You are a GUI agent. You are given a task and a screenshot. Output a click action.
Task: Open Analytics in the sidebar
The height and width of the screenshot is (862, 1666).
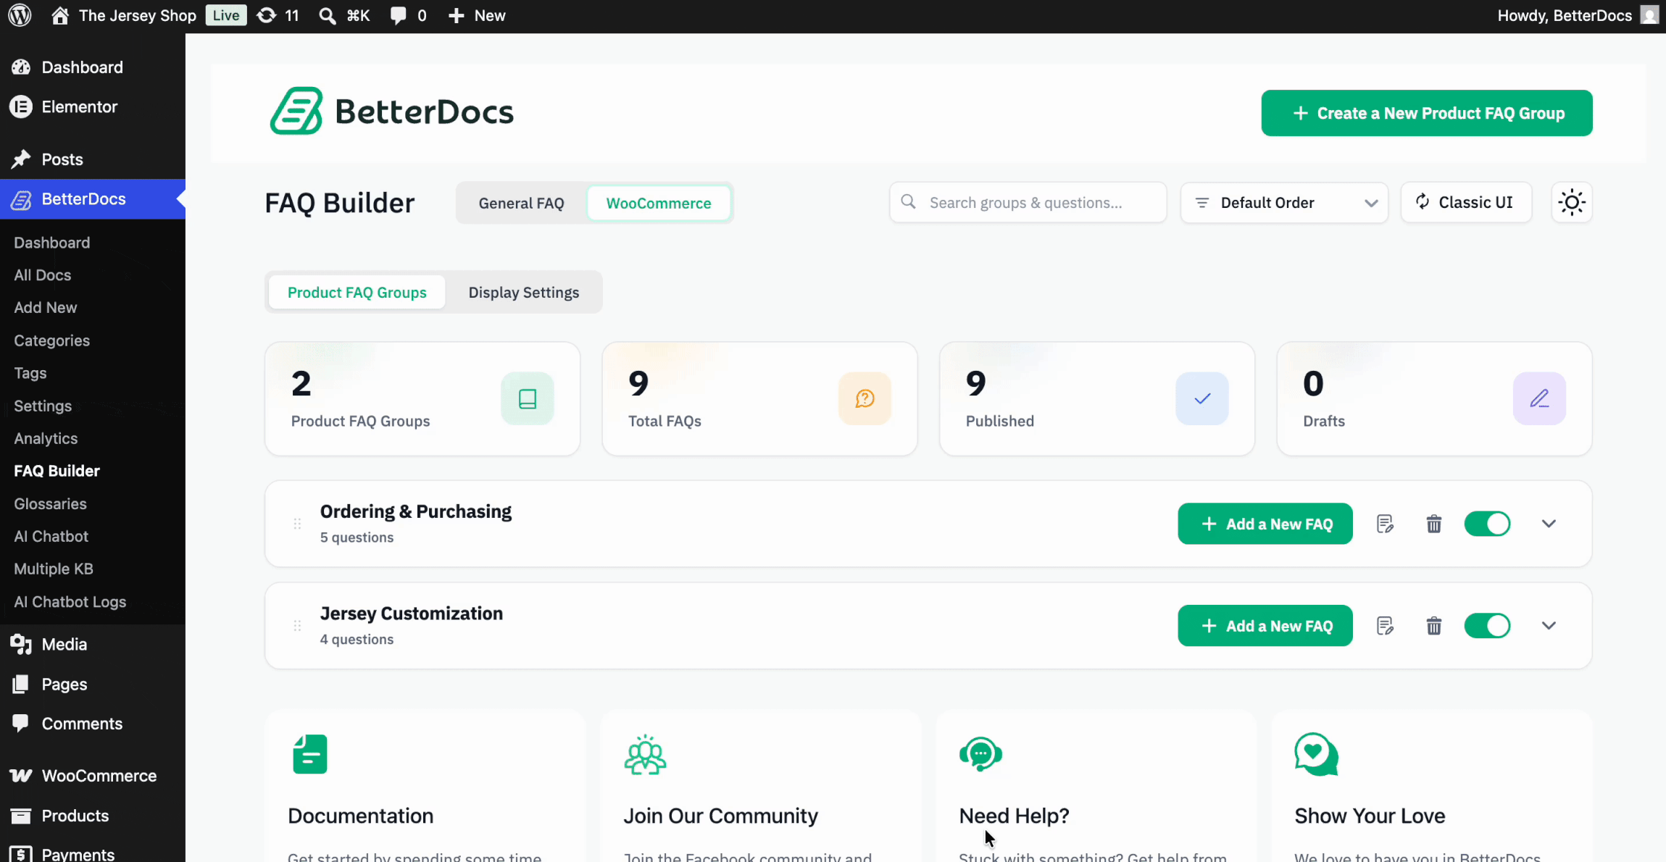click(x=46, y=438)
